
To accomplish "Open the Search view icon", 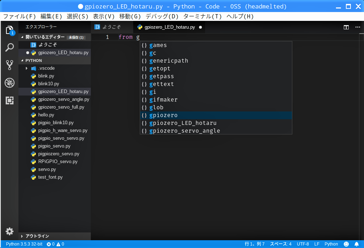I will [10, 47].
